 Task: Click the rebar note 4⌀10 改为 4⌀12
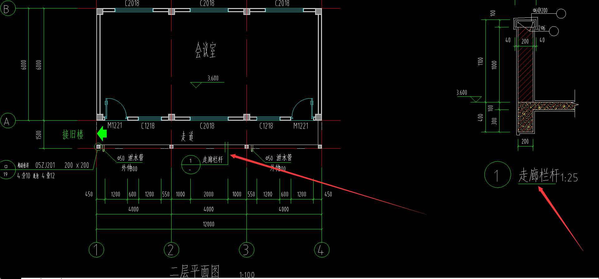36,176
